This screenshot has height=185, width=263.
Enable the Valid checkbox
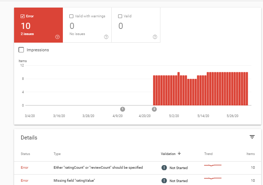click(120, 16)
